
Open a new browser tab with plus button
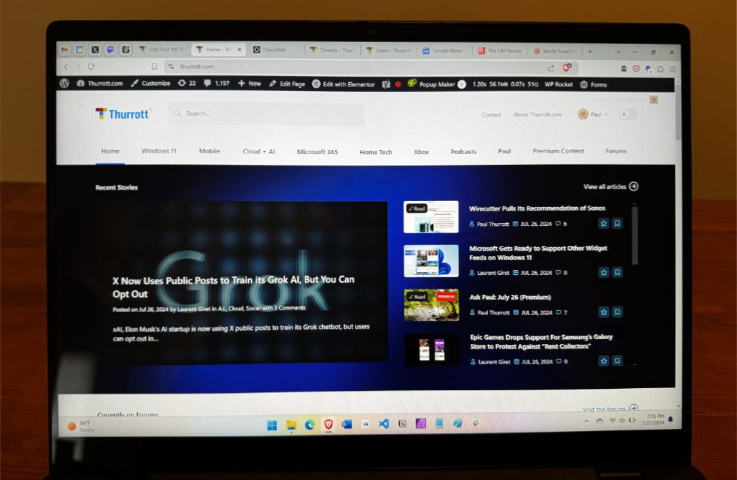click(x=590, y=52)
